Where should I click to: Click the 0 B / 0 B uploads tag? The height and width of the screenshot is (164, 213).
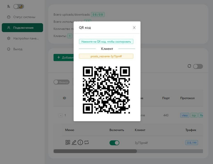point(98,15)
